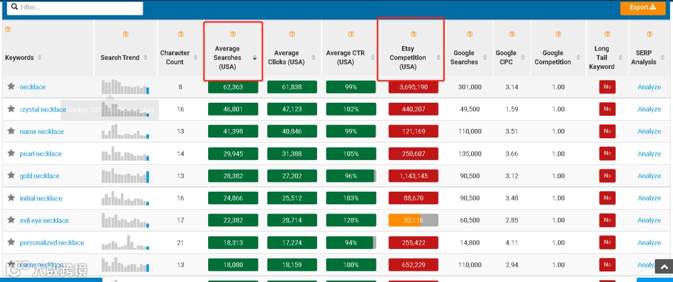Star the evil eye necklace keyword

pos(11,220)
